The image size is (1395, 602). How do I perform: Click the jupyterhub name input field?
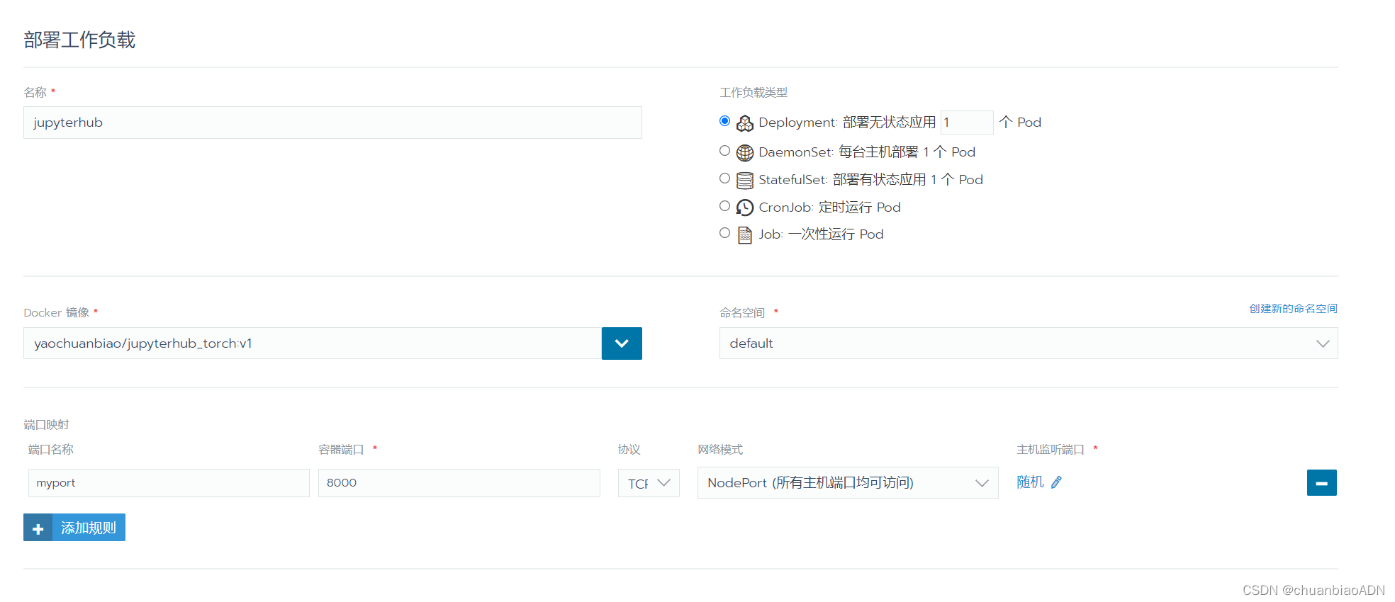332,123
